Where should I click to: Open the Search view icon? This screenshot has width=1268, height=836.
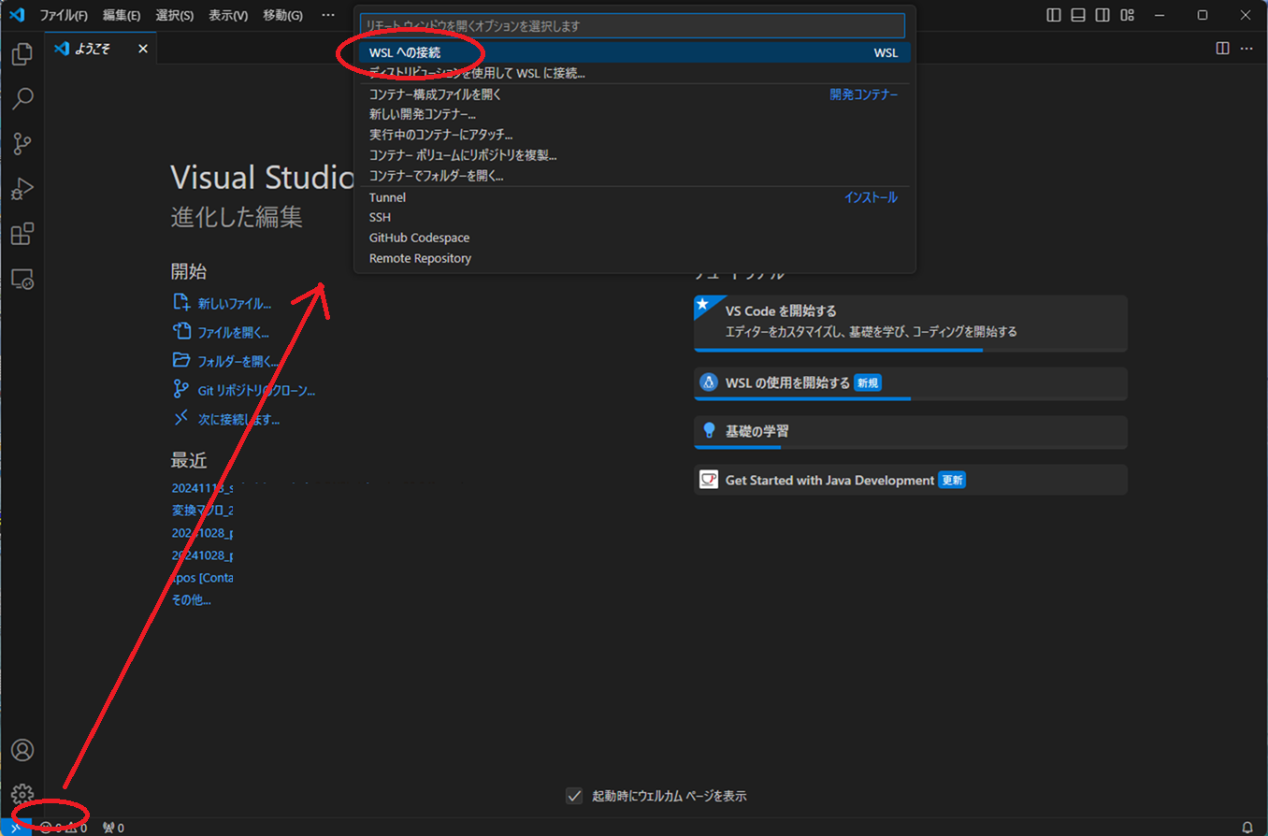click(22, 99)
